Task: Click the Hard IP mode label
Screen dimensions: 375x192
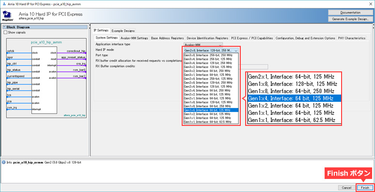Action: 105,50
